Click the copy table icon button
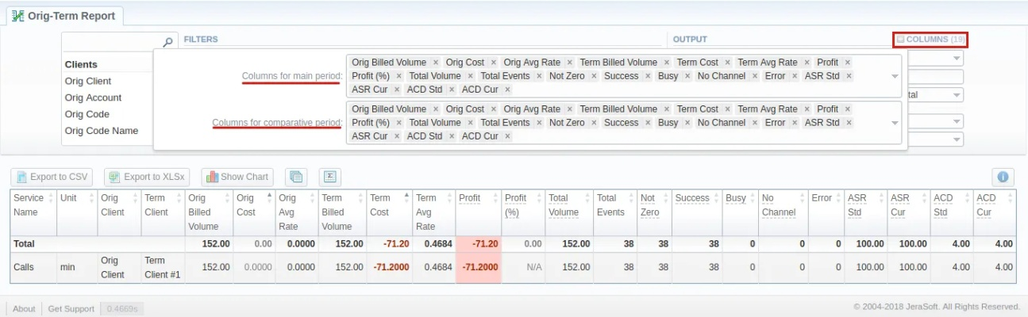 296,177
